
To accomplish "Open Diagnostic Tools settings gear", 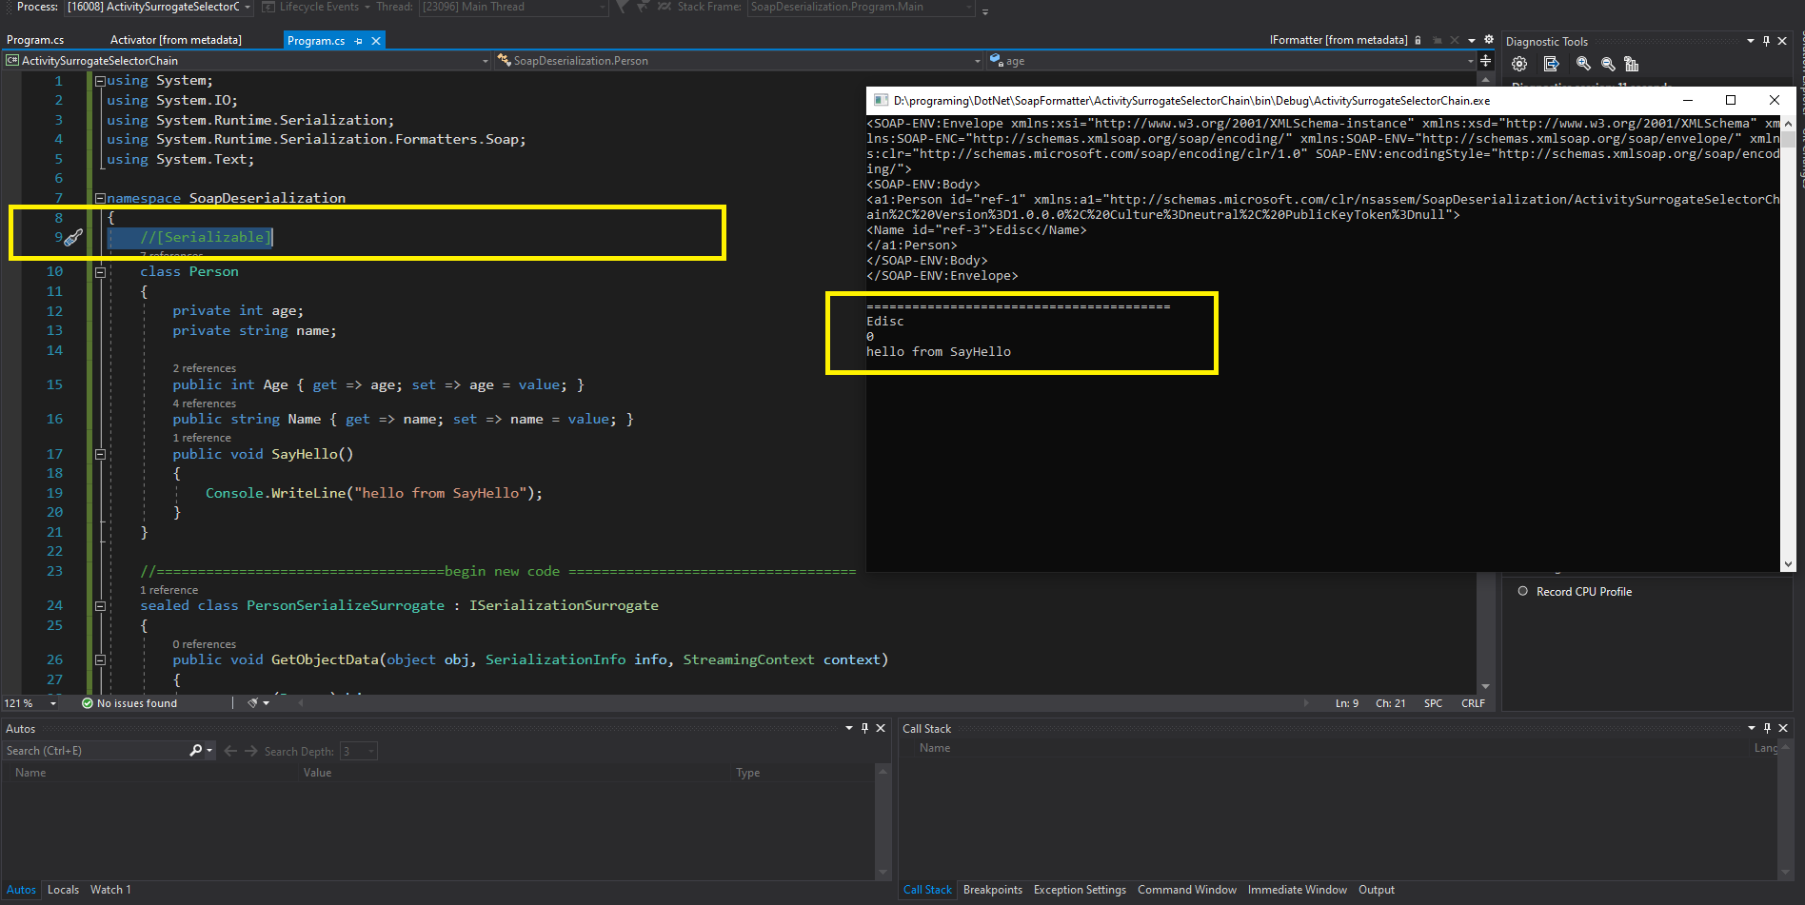I will point(1519,64).
